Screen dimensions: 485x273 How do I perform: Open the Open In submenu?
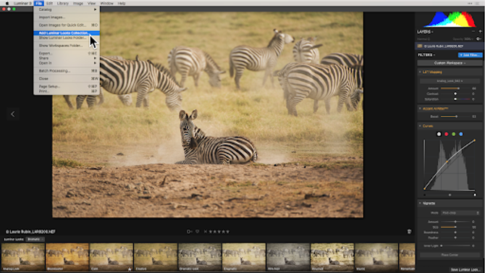67,63
